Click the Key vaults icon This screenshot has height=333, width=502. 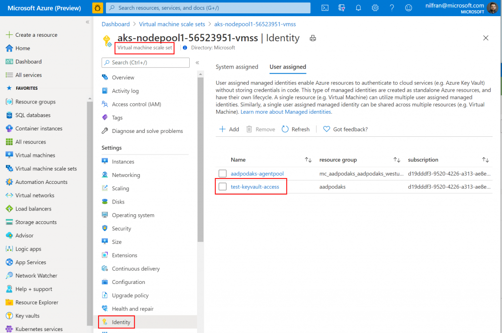click(x=9, y=316)
